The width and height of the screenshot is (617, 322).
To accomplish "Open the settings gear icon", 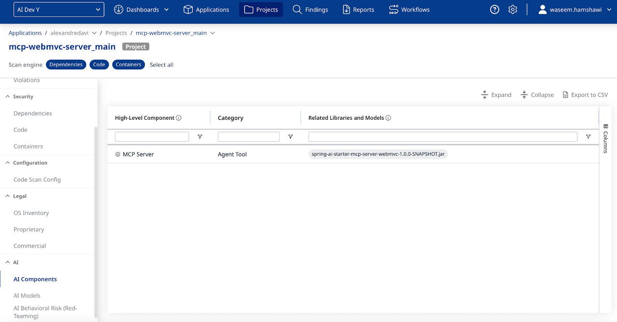I will coord(512,10).
